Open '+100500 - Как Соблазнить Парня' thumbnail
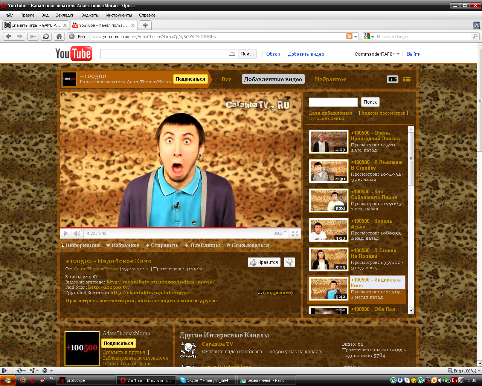Viewport: 482px width, 386px height. pos(328,200)
